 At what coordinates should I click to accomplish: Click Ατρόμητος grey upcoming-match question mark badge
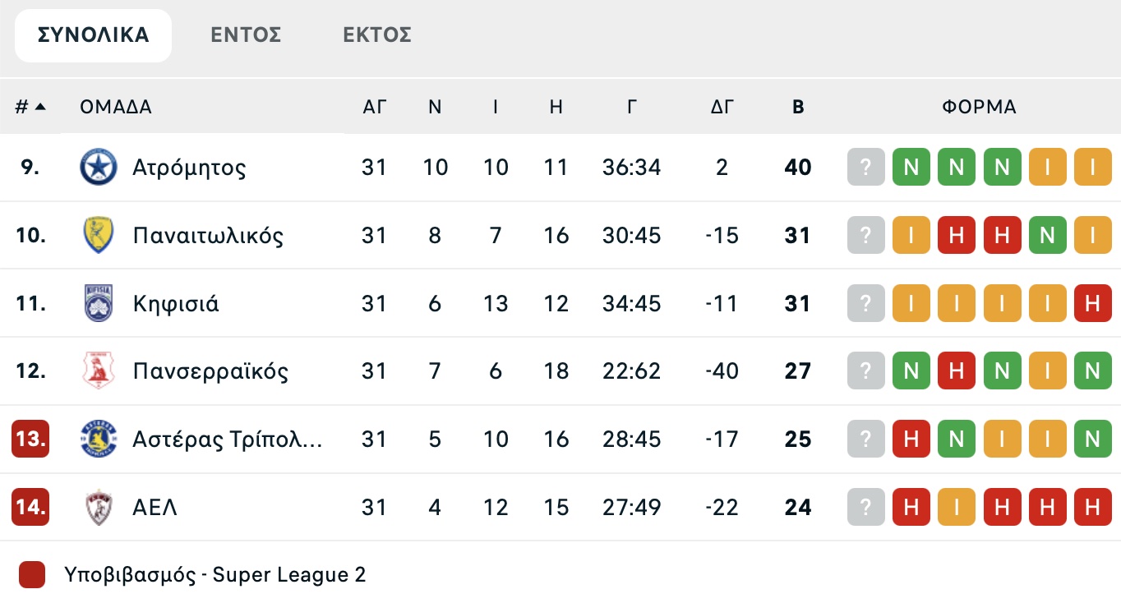(x=865, y=168)
